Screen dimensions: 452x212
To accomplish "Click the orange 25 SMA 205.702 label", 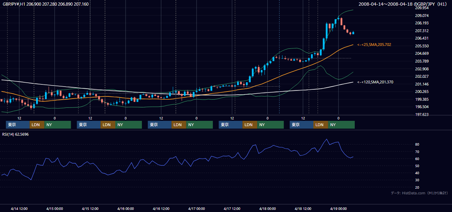I will click(374, 45).
